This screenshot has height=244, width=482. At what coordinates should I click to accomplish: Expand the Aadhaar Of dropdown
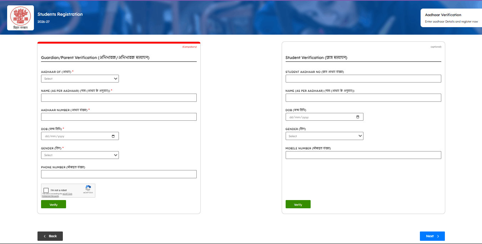(x=80, y=79)
